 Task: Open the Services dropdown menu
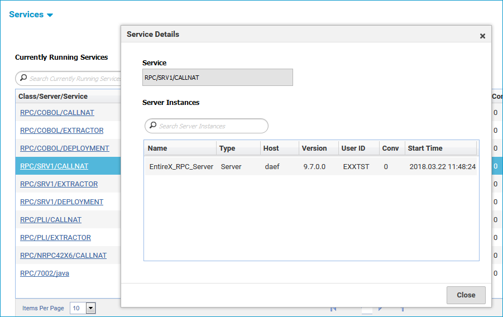[31, 15]
